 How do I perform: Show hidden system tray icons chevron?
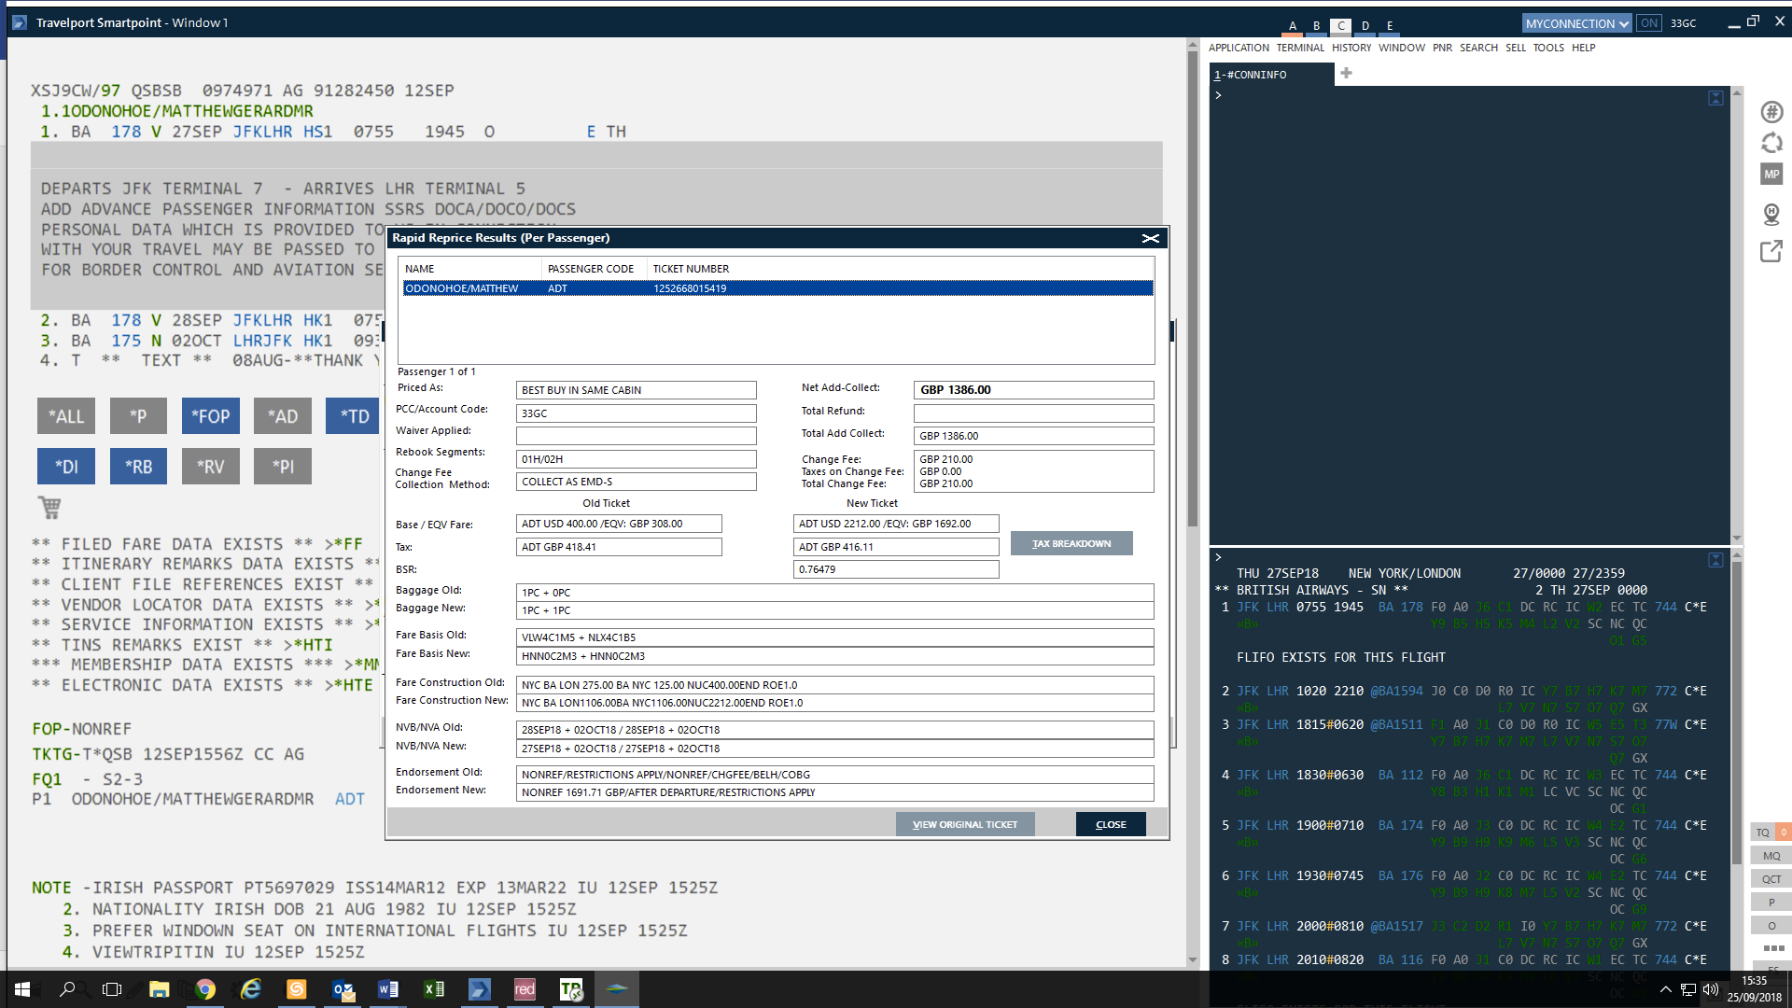[x=1665, y=989]
